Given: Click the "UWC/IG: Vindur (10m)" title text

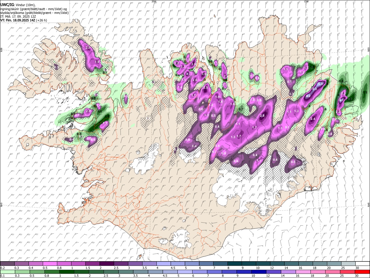Looking at the screenshot, I should point(18,5).
